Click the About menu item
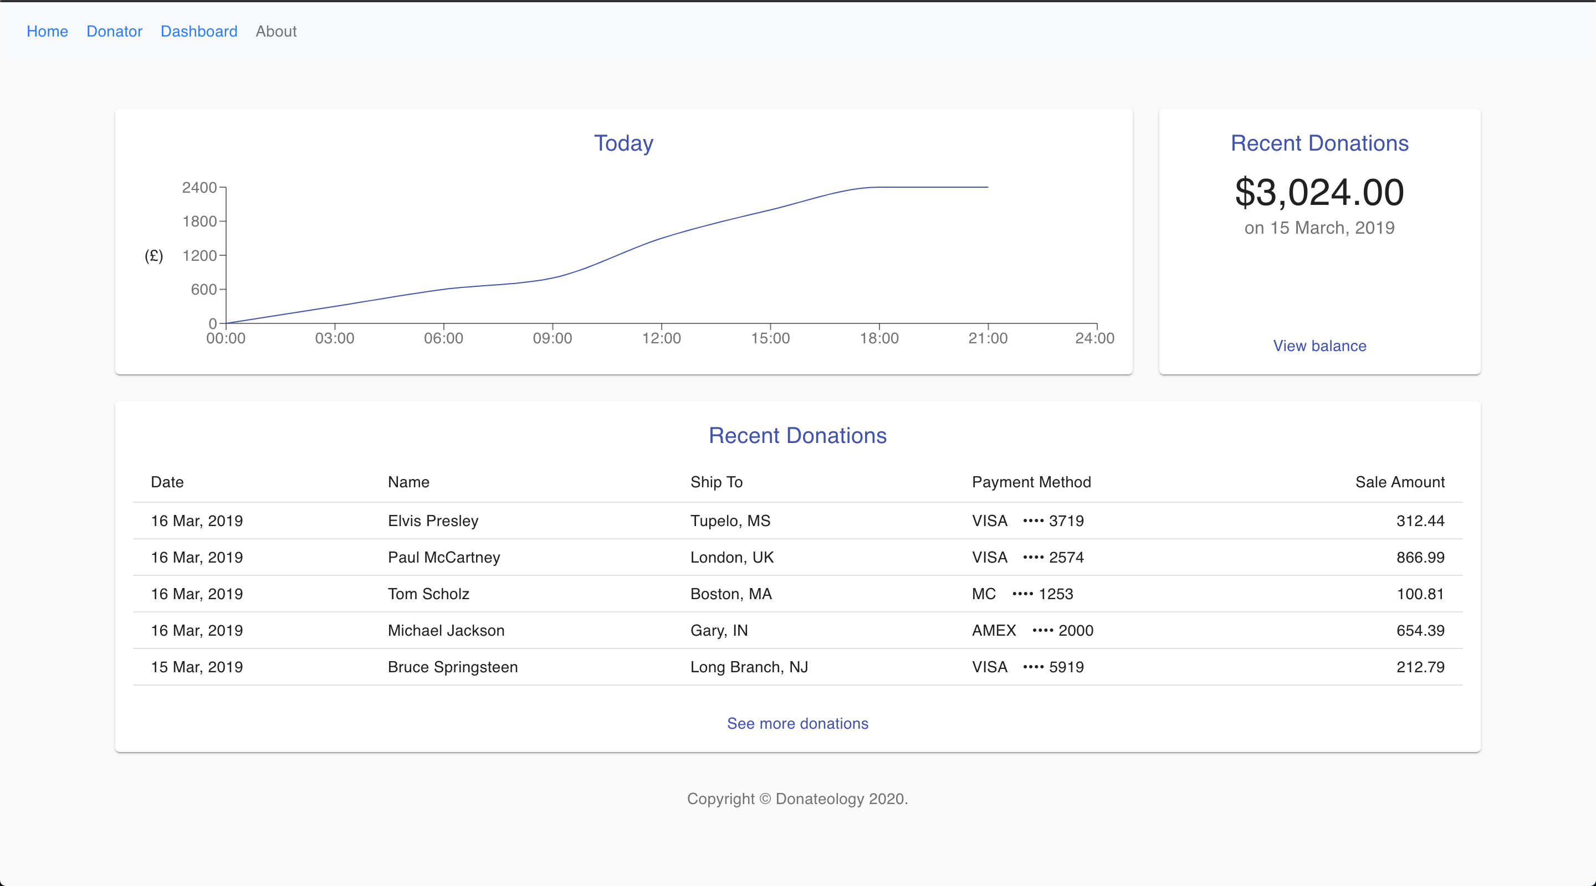1596x886 pixels. point(276,31)
